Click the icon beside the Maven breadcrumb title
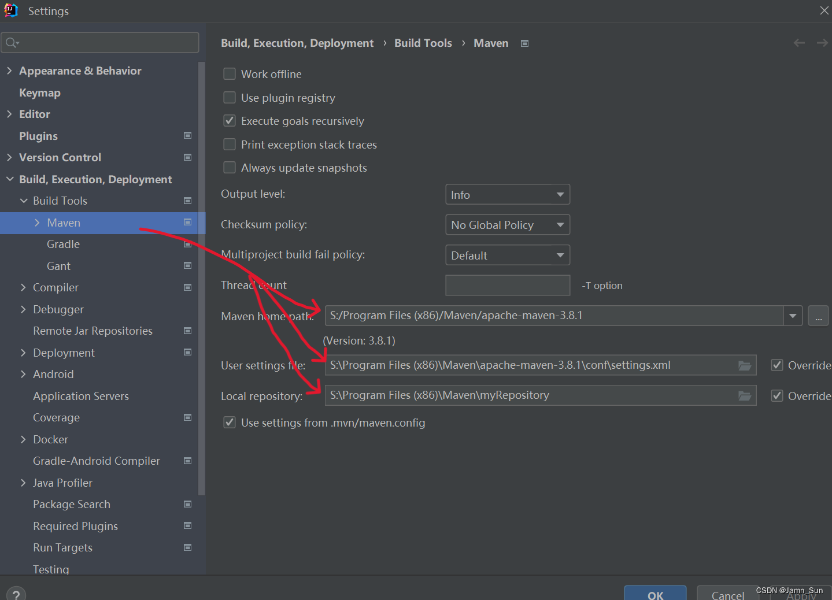 click(524, 43)
